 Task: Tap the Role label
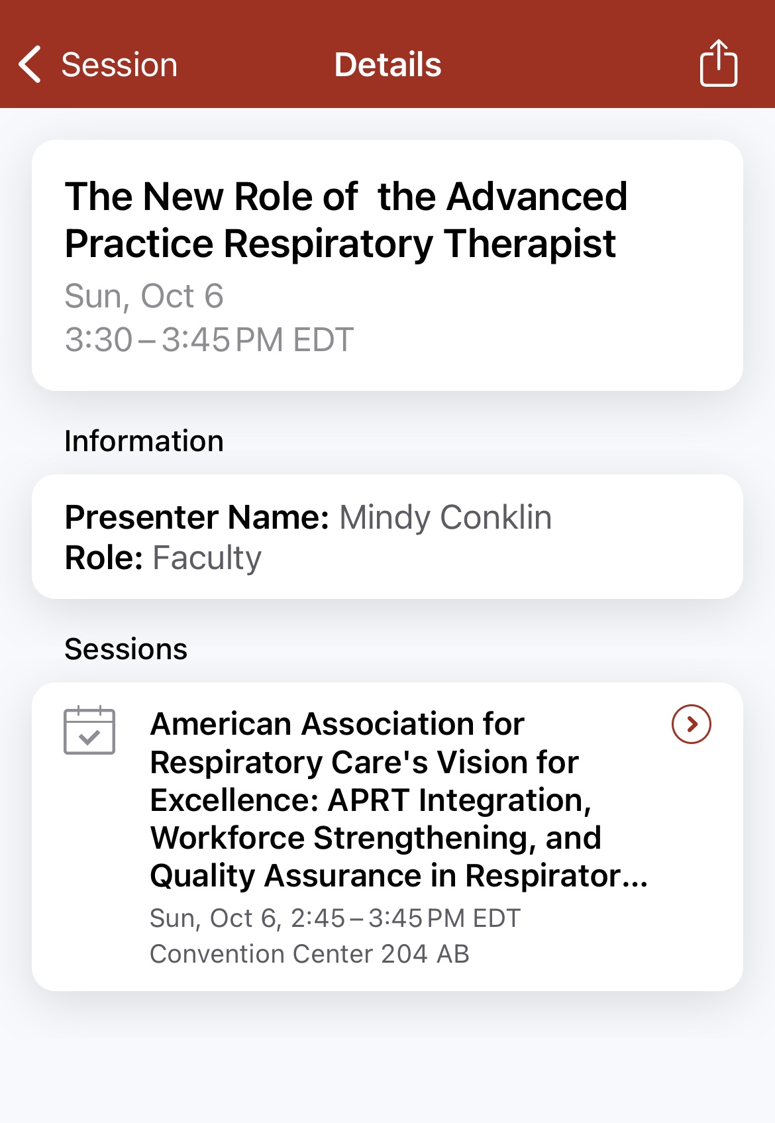pyautogui.click(x=104, y=558)
